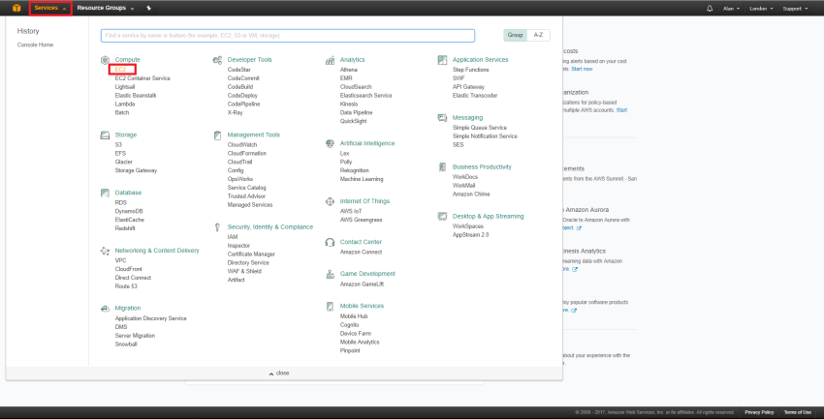Click the Desktop & App Streaming icon
Screen dimensions: 824x419
tap(442, 217)
